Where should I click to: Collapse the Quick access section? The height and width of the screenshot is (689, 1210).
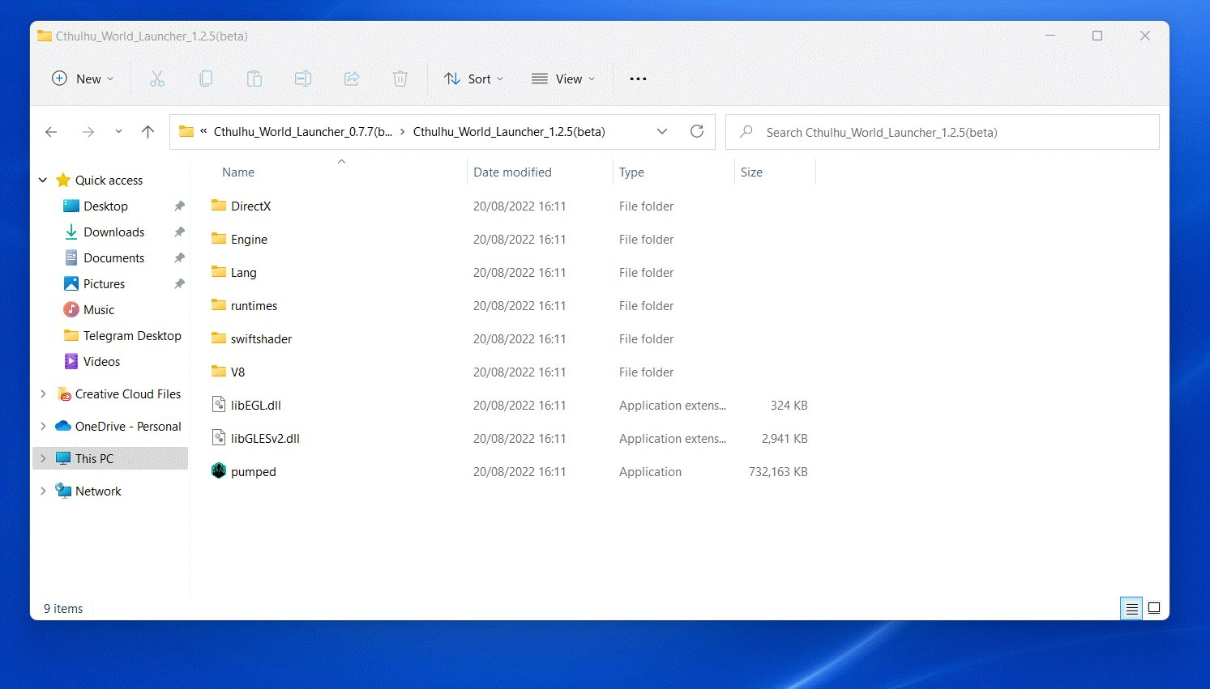coord(43,180)
